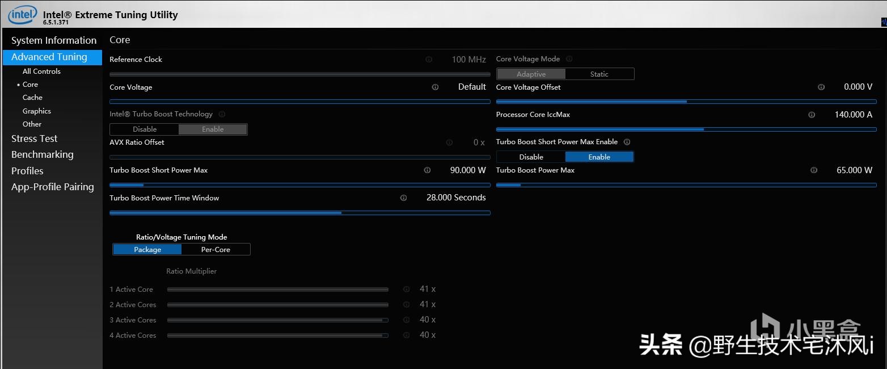Select Graphics tuning subsection
Image resolution: width=887 pixels, height=369 pixels.
pyautogui.click(x=37, y=111)
